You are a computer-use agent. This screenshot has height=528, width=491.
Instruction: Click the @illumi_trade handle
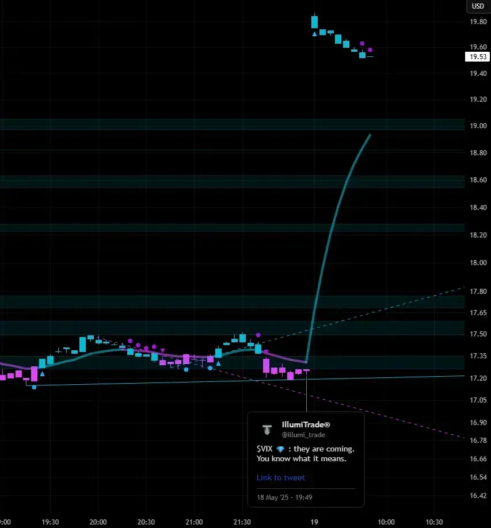pos(303,435)
